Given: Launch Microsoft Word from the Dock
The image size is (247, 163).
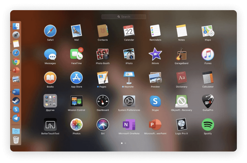Looking at the screenshot, I should pyautogui.click(x=16, y=92).
